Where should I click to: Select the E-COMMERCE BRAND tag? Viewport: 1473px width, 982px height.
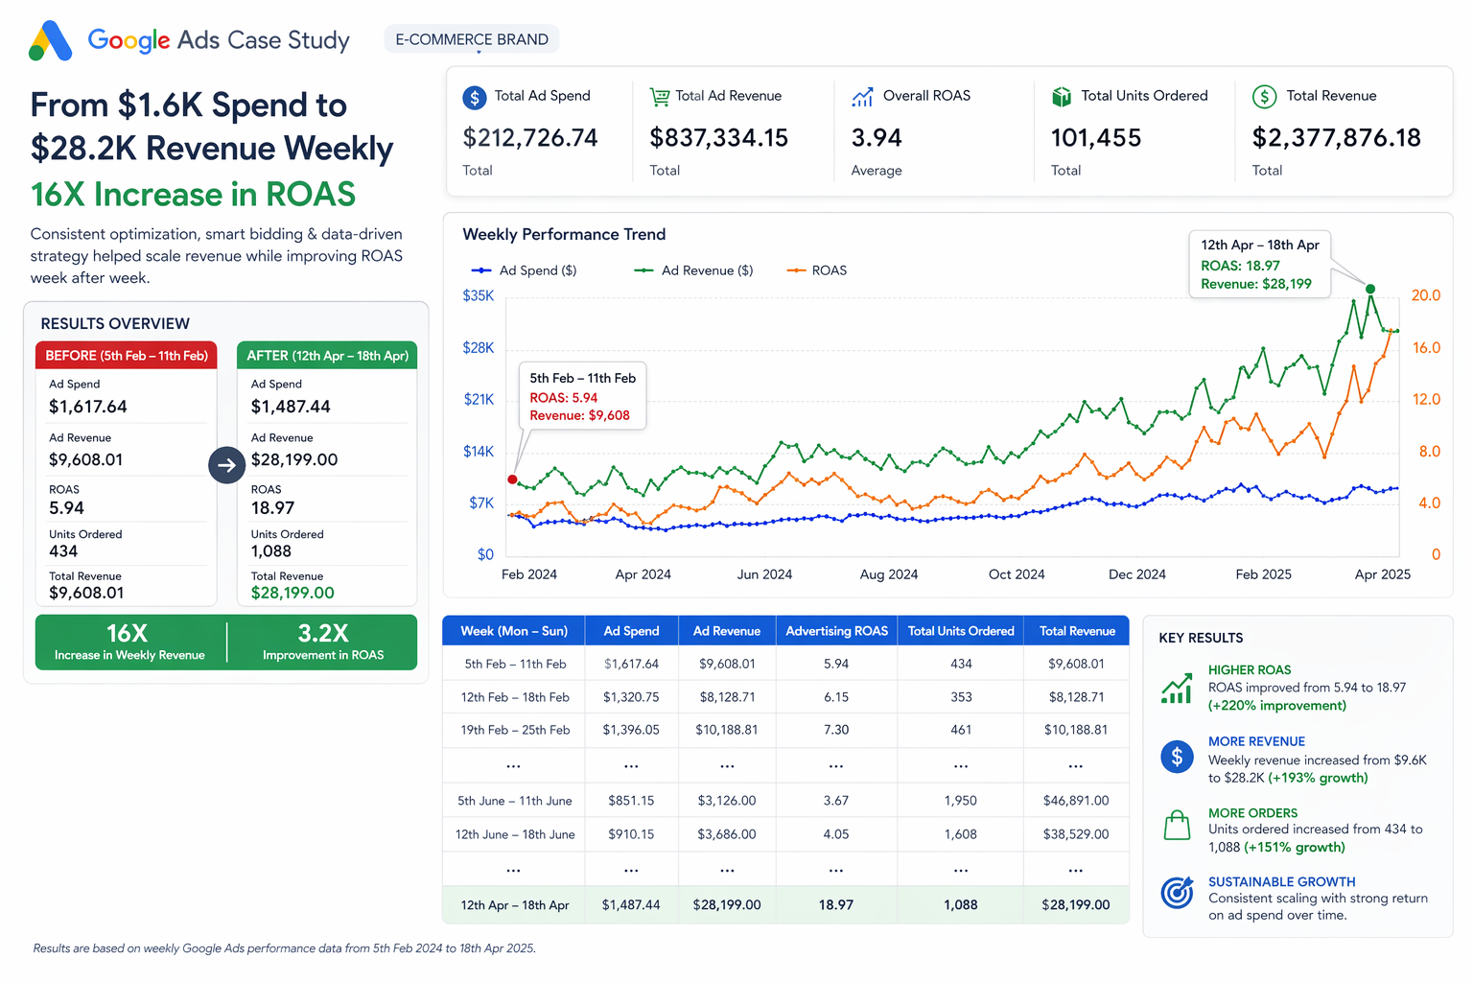pyautogui.click(x=472, y=39)
